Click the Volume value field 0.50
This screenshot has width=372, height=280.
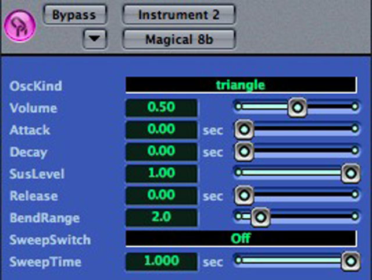tap(162, 108)
